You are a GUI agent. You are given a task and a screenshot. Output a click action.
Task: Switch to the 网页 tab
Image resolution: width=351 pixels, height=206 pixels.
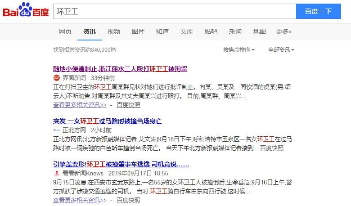(x=65, y=31)
